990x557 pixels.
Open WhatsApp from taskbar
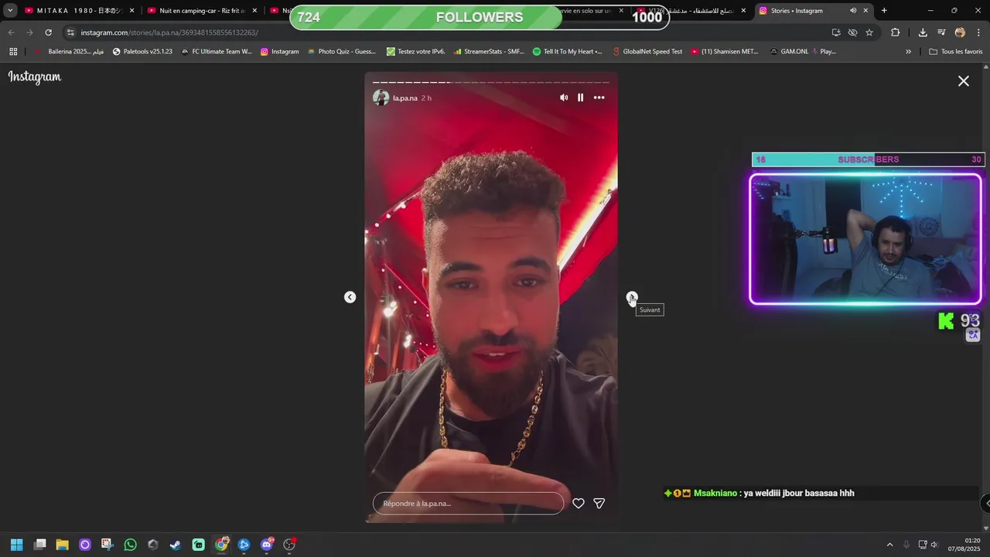[x=130, y=545]
